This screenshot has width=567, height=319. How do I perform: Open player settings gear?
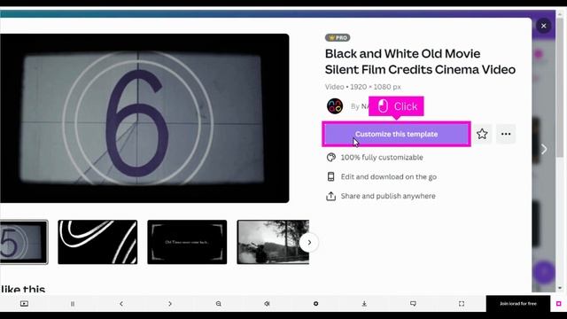coord(315,303)
